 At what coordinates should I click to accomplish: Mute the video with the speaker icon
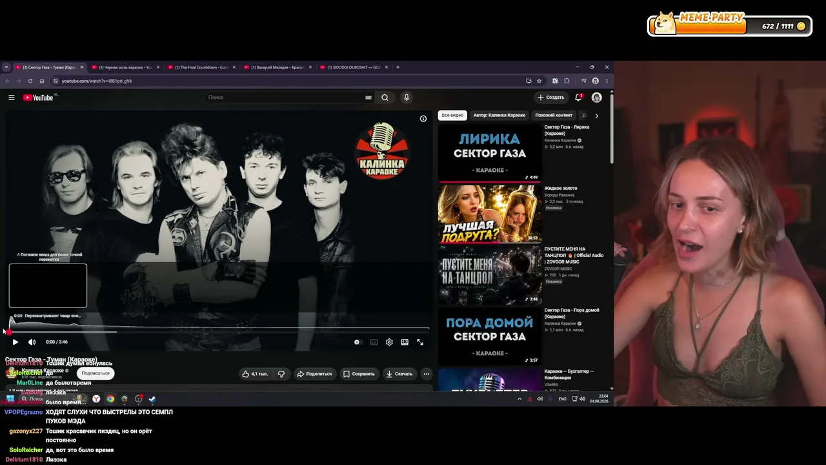(32, 342)
